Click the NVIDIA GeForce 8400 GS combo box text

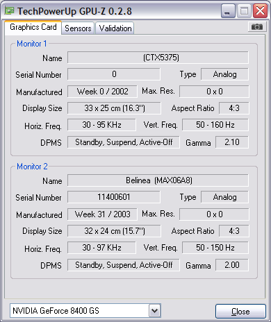56,311
